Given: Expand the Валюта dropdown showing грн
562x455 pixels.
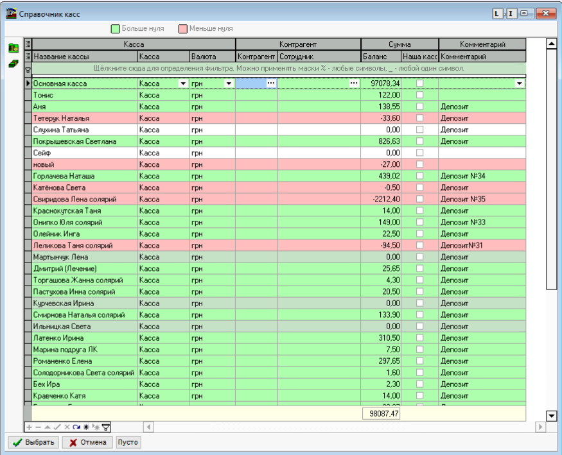Looking at the screenshot, I should coord(229,83).
